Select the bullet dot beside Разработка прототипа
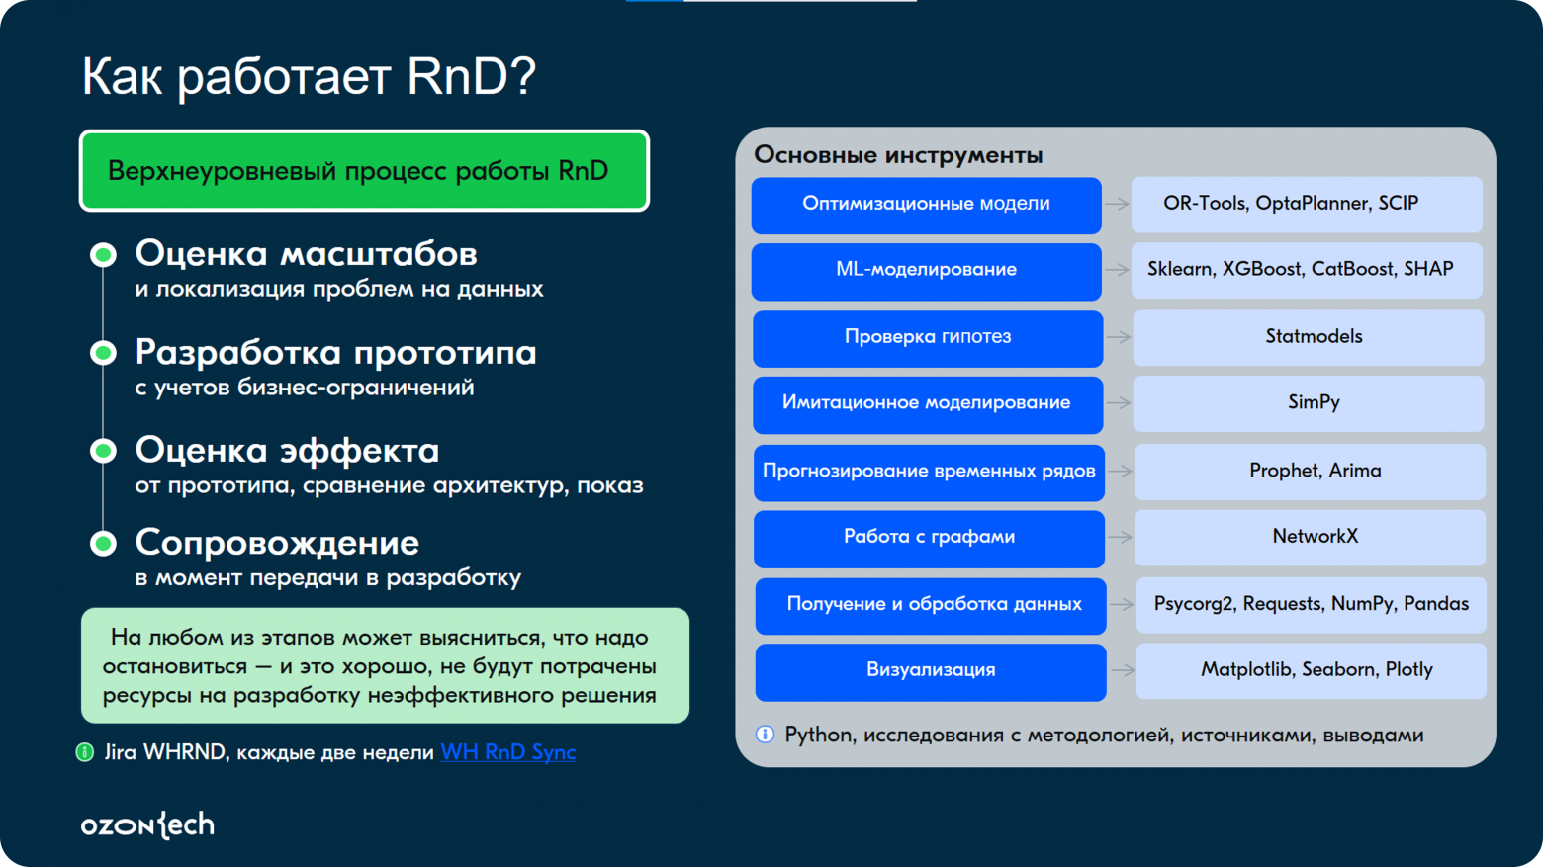Image resolution: width=1543 pixels, height=867 pixels. point(103,353)
